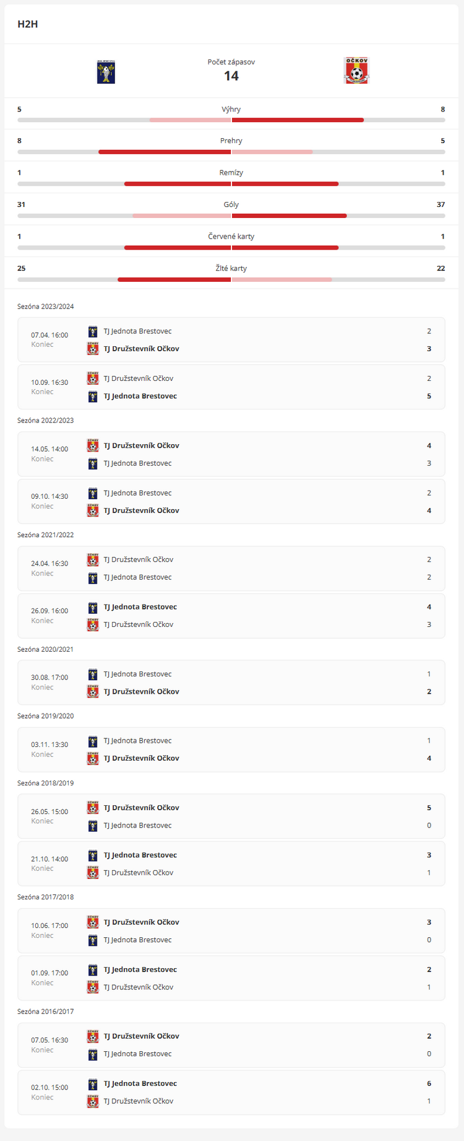Image resolution: width=464 pixels, height=1141 pixels.
Task: Click the Brestovec crest in the 02.10. 15:00 match
Action: click(x=93, y=1083)
